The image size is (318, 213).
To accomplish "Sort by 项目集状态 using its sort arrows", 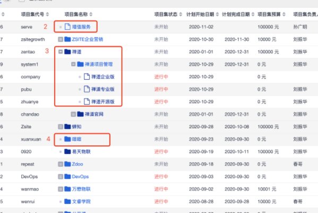I will tap(181, 14).
